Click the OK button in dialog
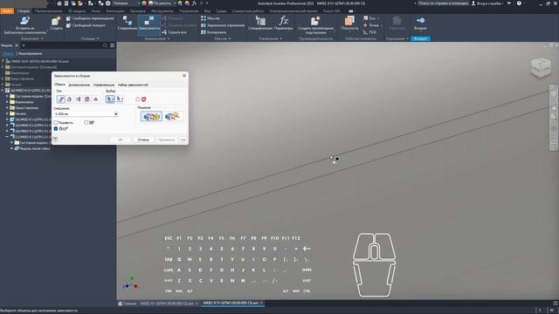 click(x=121, y=140)
